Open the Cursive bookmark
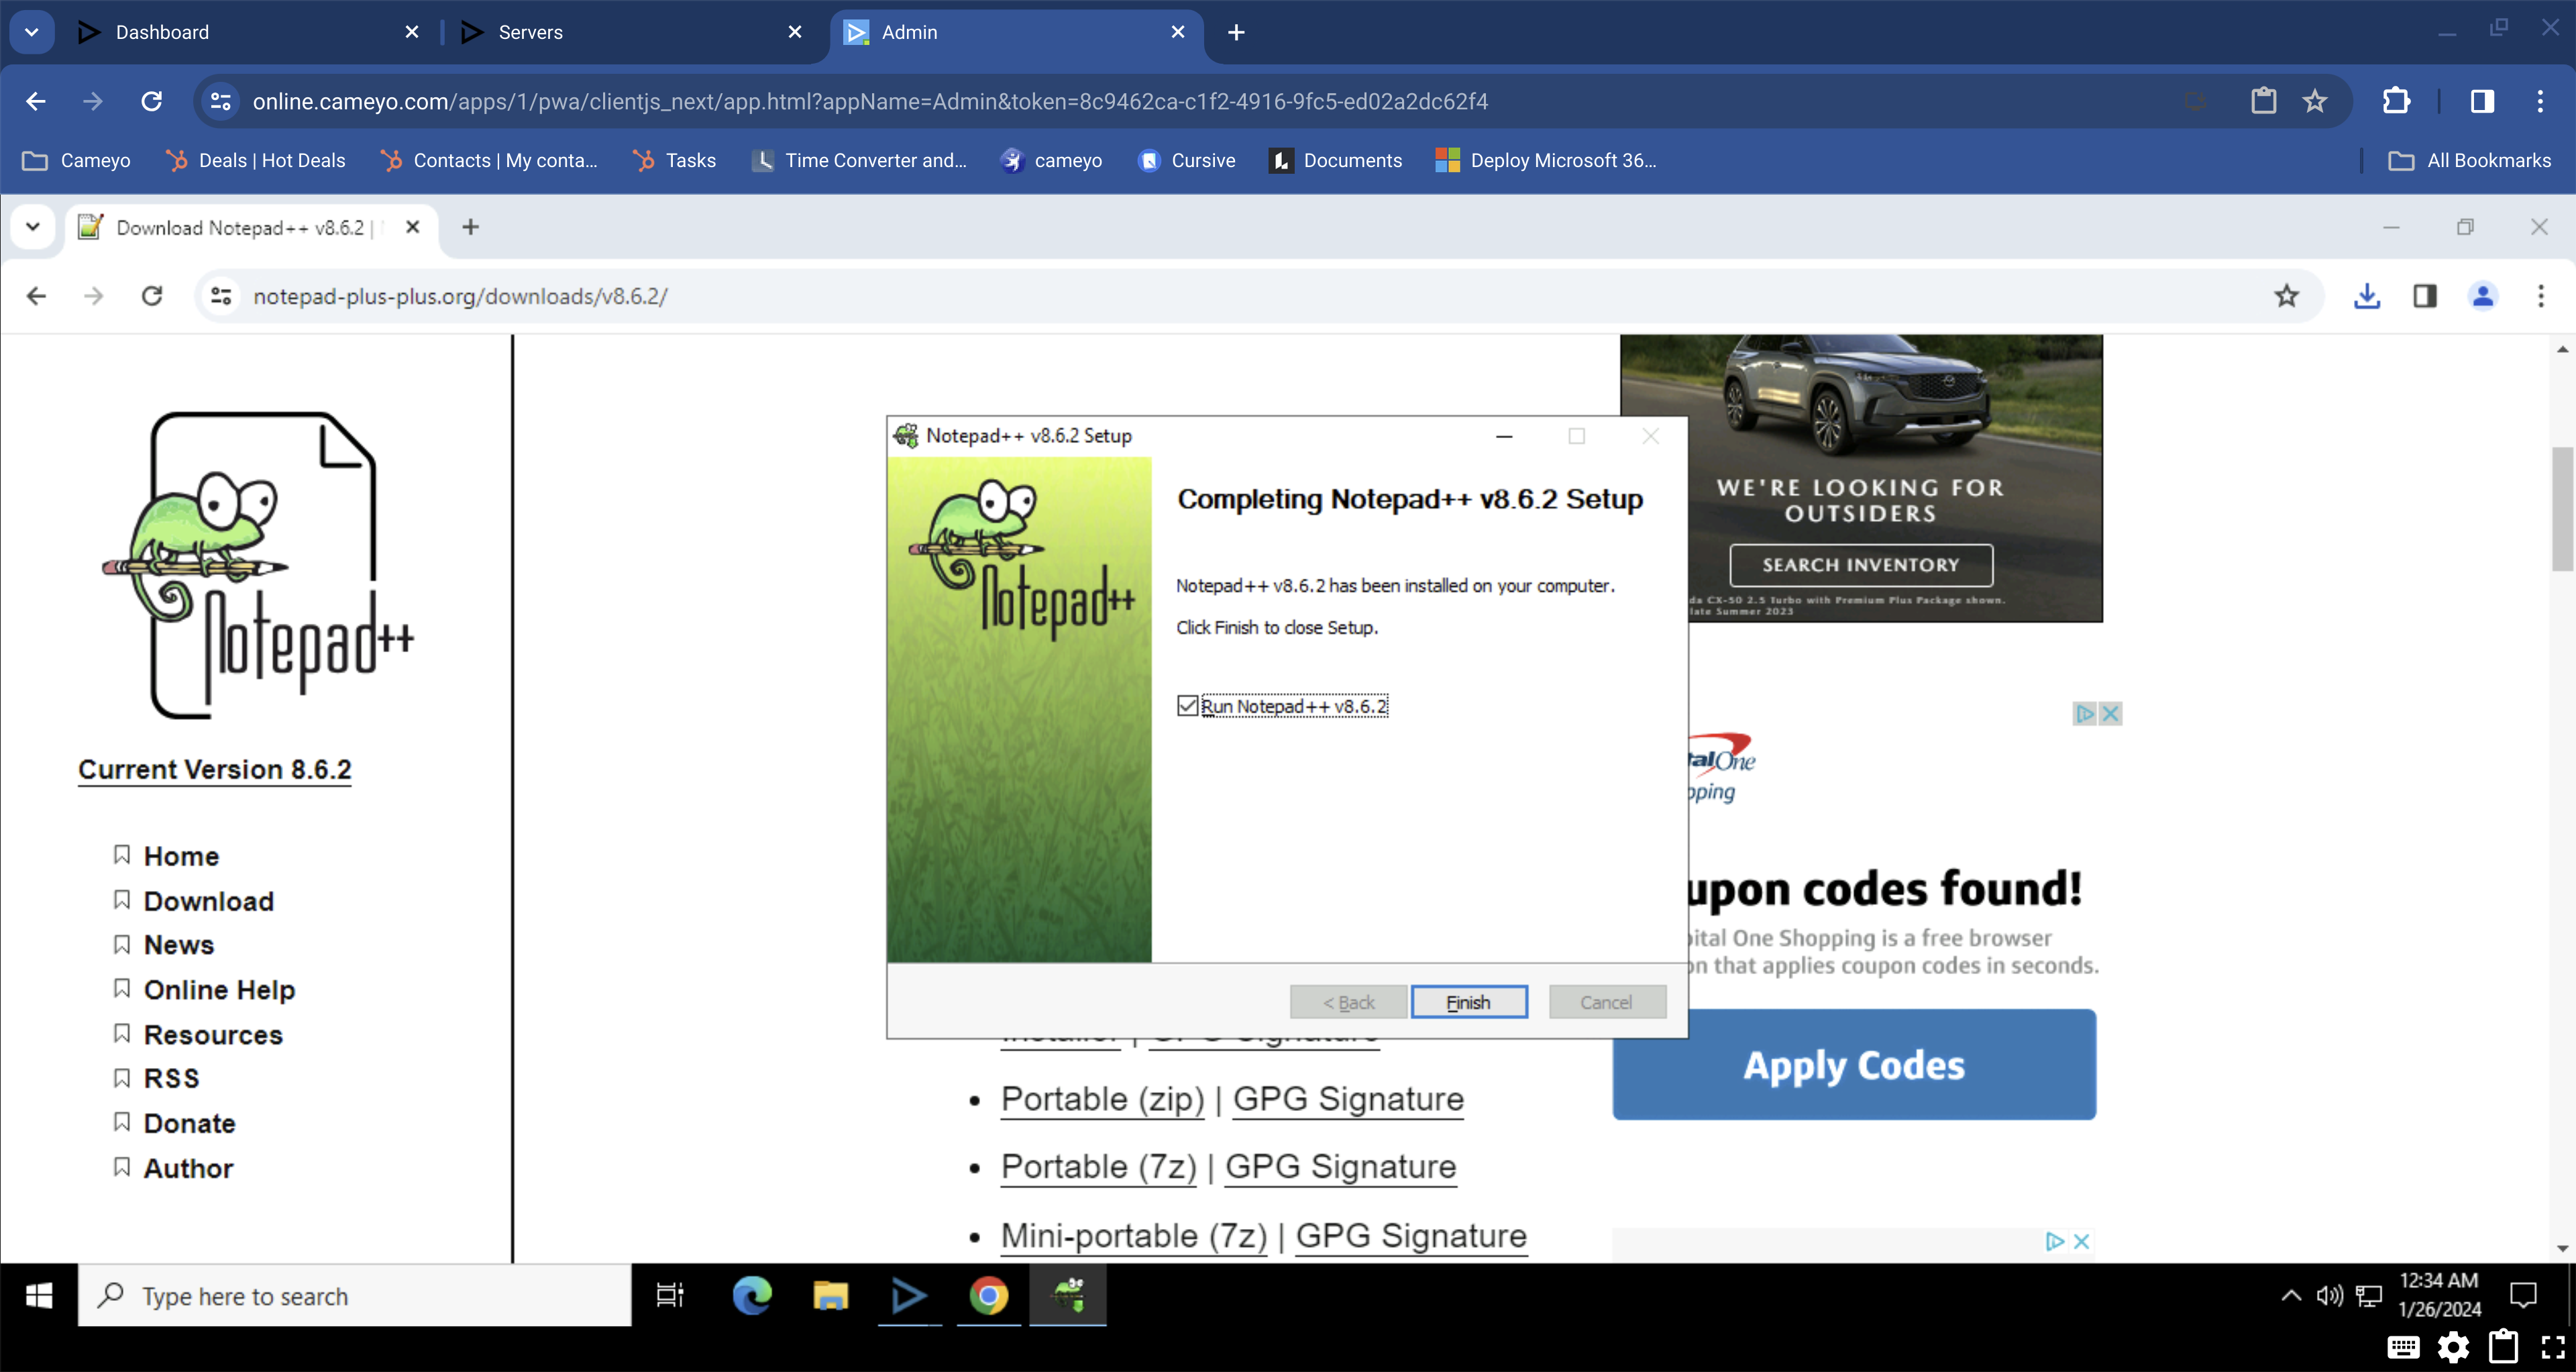2576x1372 pixels. (x=1187, y=160)
